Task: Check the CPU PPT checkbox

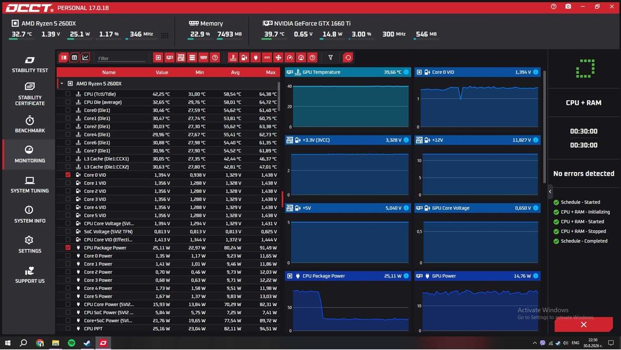Action: tap(68, 328)
